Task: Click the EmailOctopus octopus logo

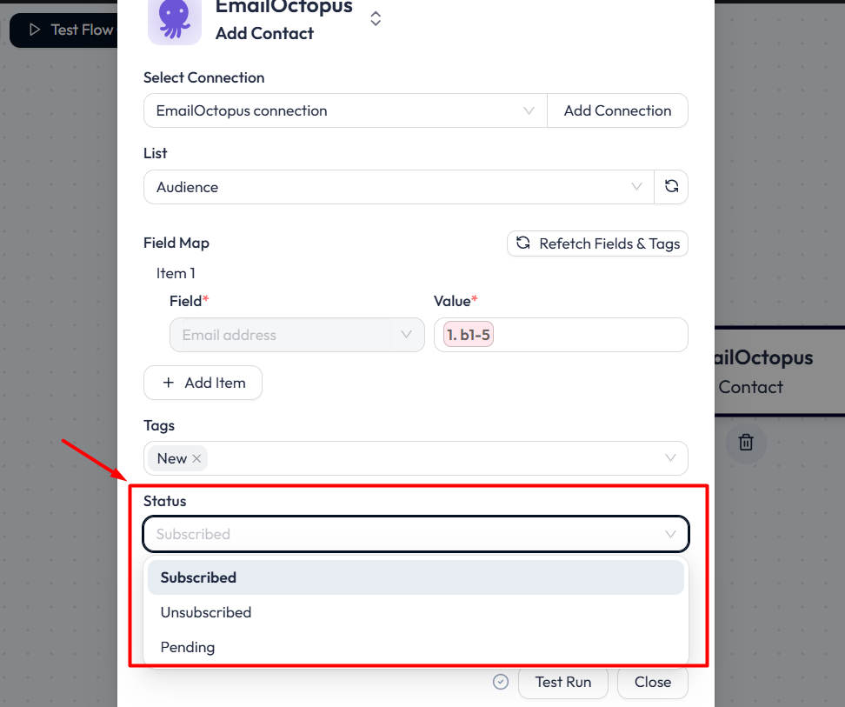Action: coord(174,21)
